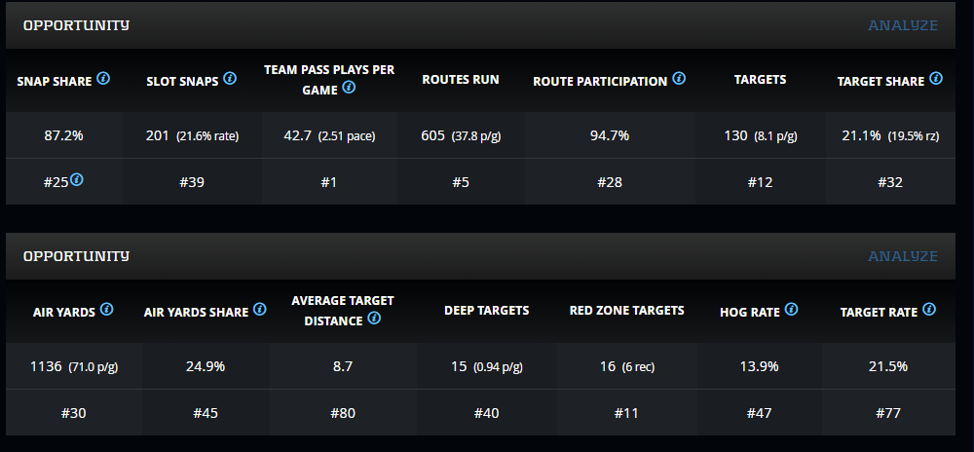The width and height of the screenshot is (974, 452).
Task: Click Analyze above the Air Yards table
Action: click(x=903, y=256)
